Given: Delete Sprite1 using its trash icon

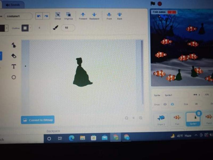Looking at the screenshot, I should click(x=199, y=113).
